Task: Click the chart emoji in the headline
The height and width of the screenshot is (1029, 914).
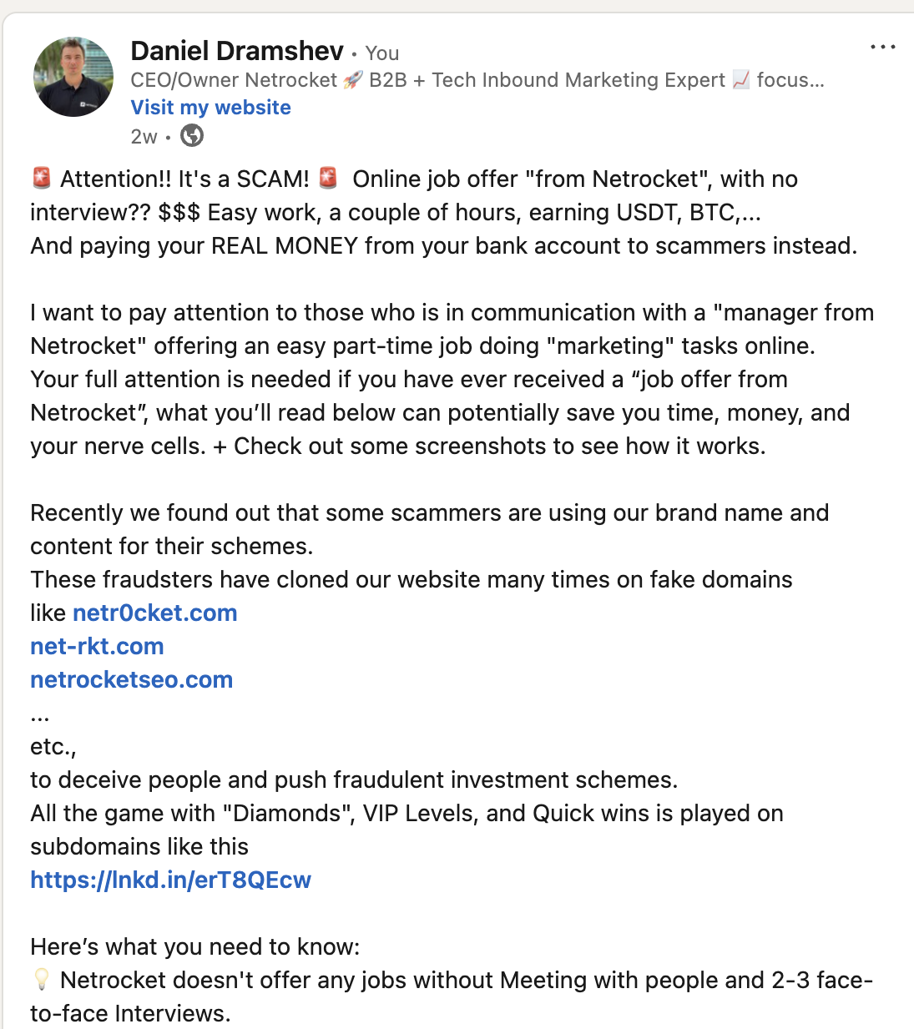Action: [741, 80]
